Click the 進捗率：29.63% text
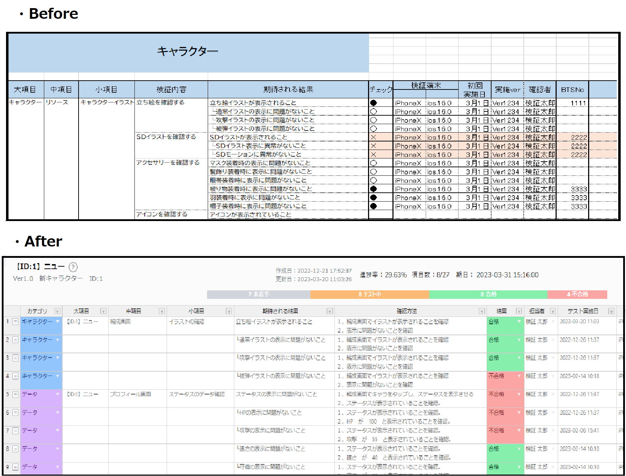The height and width of the screenshot is (476, 626). tap(383, 275)
